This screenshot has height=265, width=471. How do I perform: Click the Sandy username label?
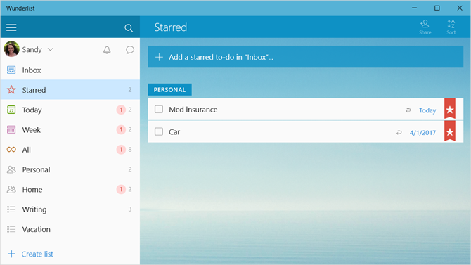point(32,50)
